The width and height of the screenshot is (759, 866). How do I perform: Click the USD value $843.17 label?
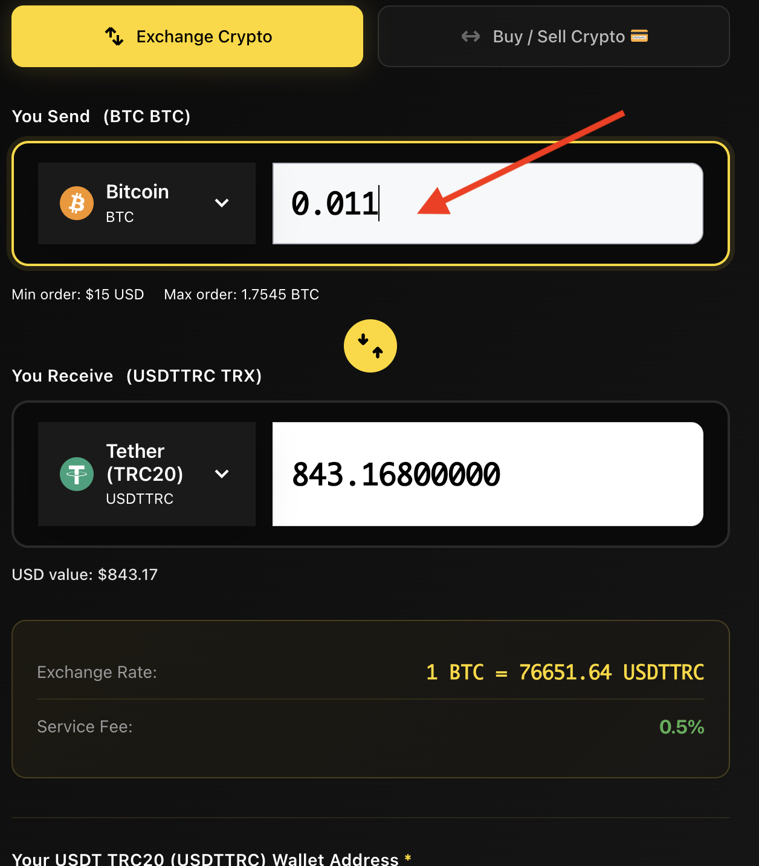tap(84, 575)
